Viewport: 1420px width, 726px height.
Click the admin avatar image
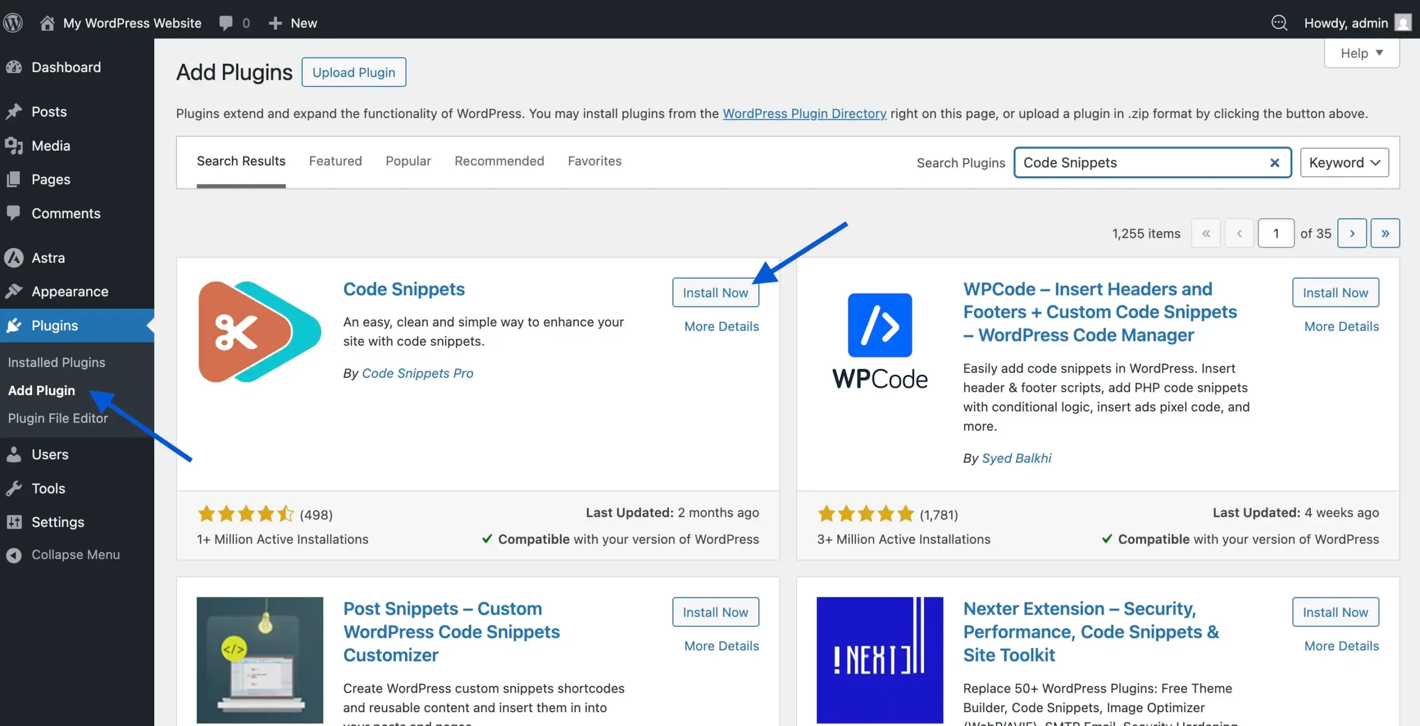click(x=1403, y=23)
